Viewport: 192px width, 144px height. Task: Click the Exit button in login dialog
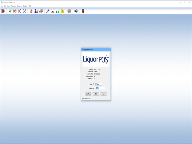(103, 94)
